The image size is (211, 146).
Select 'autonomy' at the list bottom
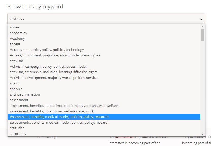(x=18, y=134)
